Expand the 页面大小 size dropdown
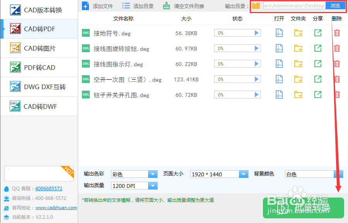This screenshot has width=348, height=223. 244,174
